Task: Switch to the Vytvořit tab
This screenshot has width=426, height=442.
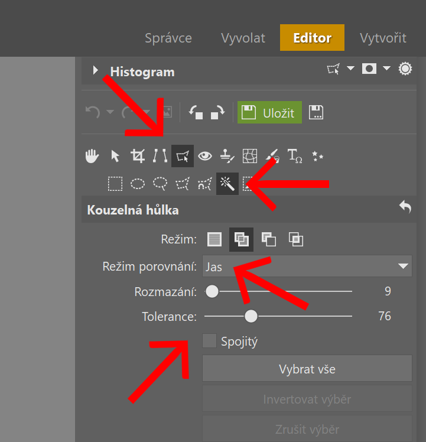Action: tap(383, 38)
